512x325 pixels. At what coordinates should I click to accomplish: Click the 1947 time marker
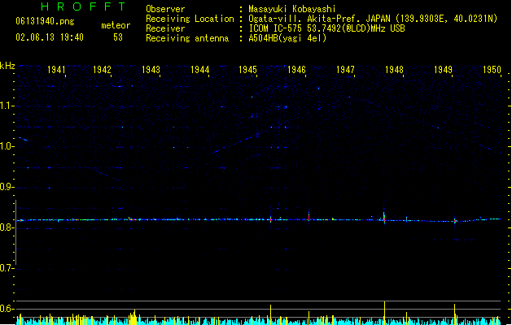click(x=345, y=70)
